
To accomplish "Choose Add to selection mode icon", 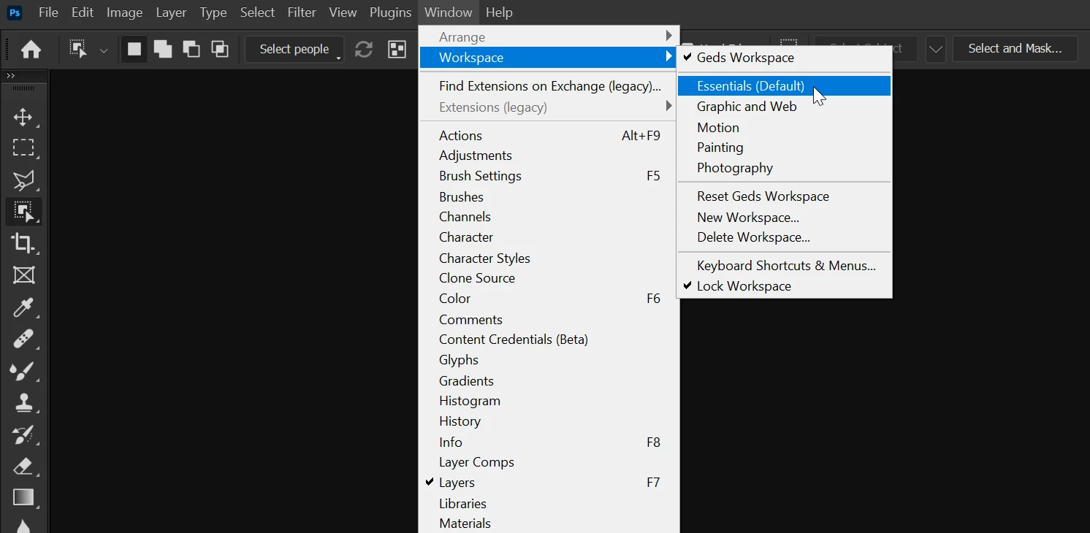I will [163, 49].
